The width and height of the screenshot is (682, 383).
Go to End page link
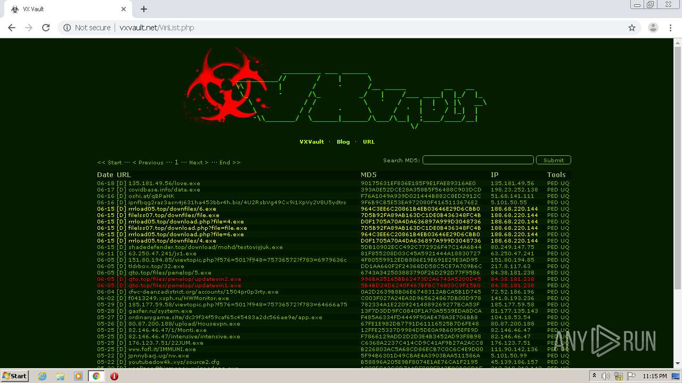click(x=230, y=162)
